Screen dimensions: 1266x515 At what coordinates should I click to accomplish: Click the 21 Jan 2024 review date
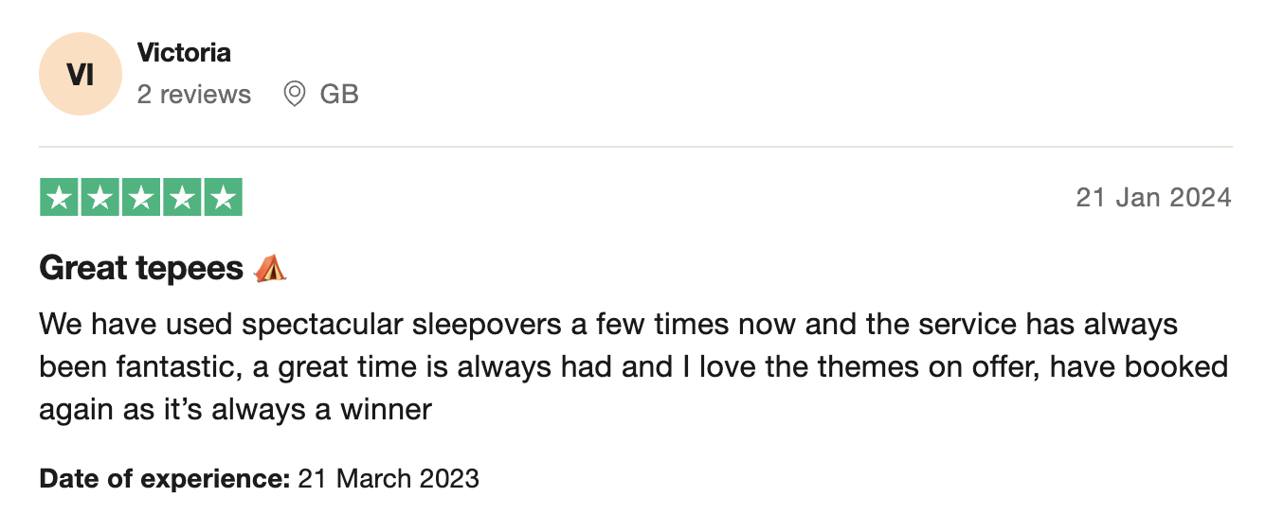point(1153,198)
